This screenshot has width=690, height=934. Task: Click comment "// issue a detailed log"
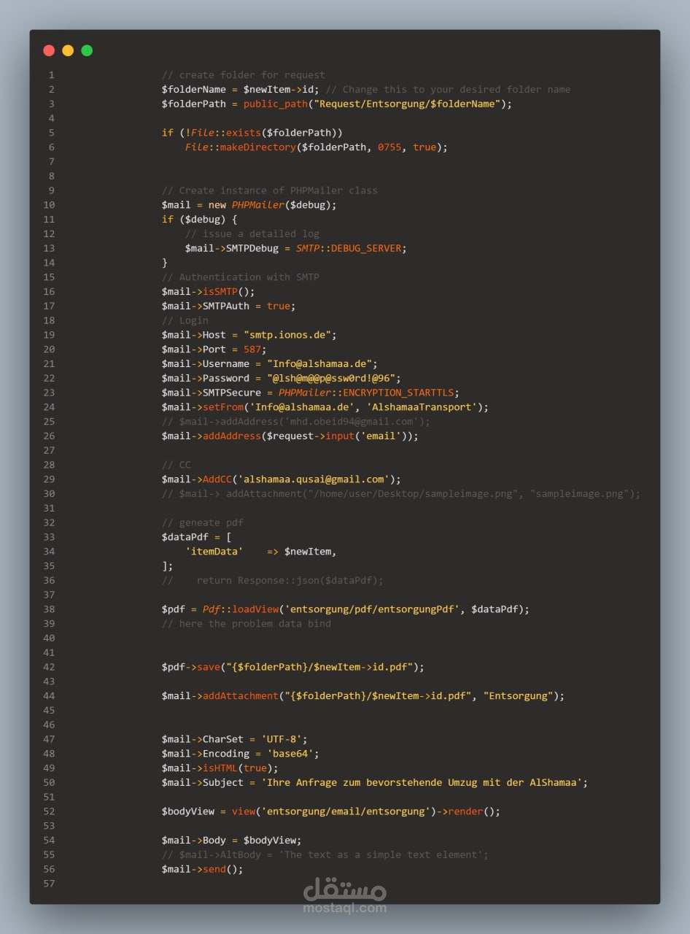coord(252,233)
